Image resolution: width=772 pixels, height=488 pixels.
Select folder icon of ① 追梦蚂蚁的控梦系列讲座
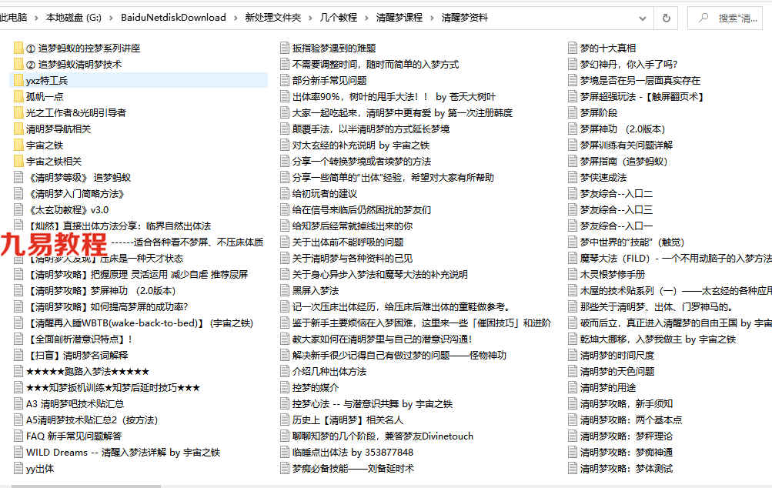(x=18, y=48)
